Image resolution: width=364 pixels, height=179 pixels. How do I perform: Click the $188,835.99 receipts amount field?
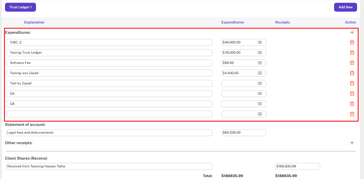coord(297,166)
